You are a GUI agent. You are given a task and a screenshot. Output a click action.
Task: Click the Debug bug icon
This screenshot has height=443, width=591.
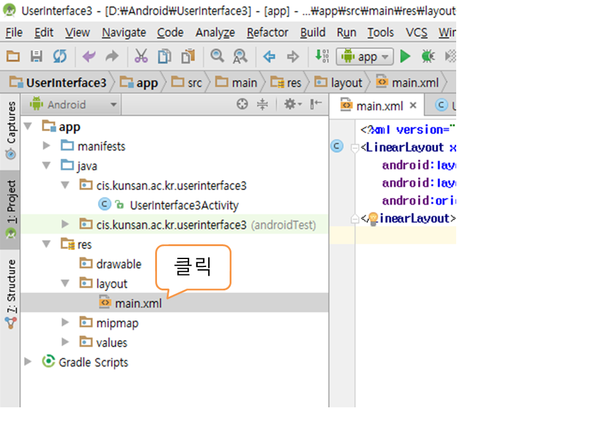427,57
